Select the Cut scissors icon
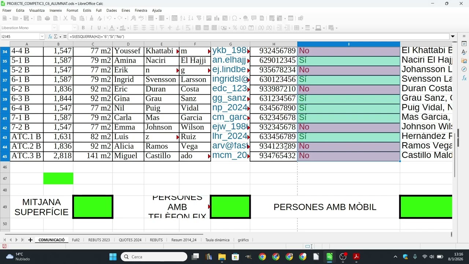The height and width of the screenshot is (264, 469). [65, 18]
